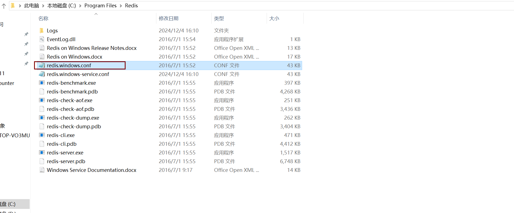Click the redis-server.exe application icon
This screenshot has height=213, width=514.
click(x=42, y=153)
